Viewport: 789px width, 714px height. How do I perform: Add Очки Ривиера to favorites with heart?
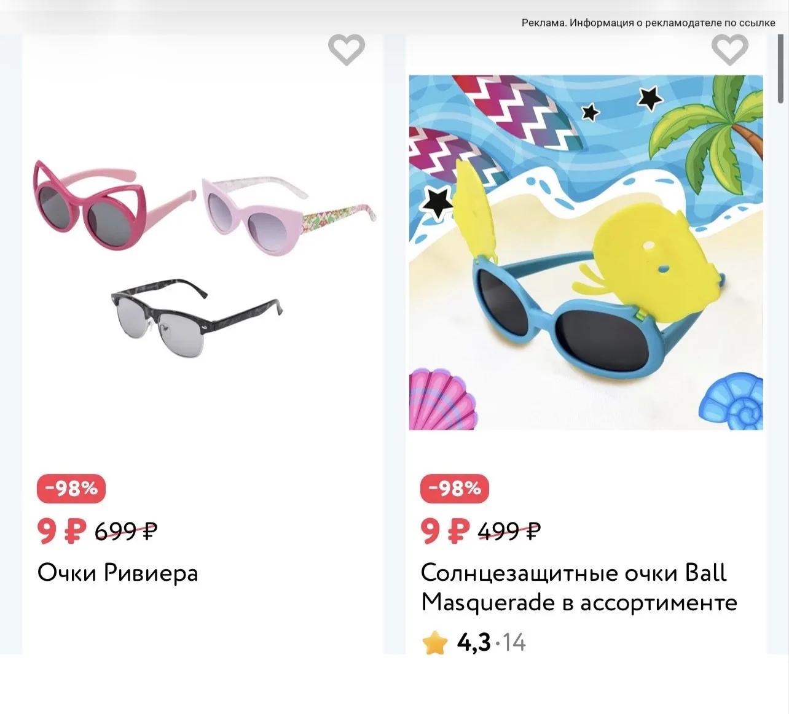tap(347, 49)
